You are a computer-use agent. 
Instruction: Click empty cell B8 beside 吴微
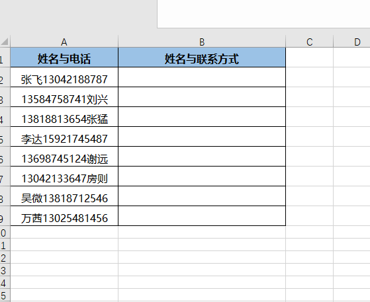pyautogui.click(x=202, y=196)
